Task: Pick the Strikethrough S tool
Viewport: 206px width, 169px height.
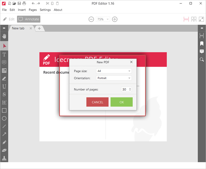Action: click(x=4, y=94)
